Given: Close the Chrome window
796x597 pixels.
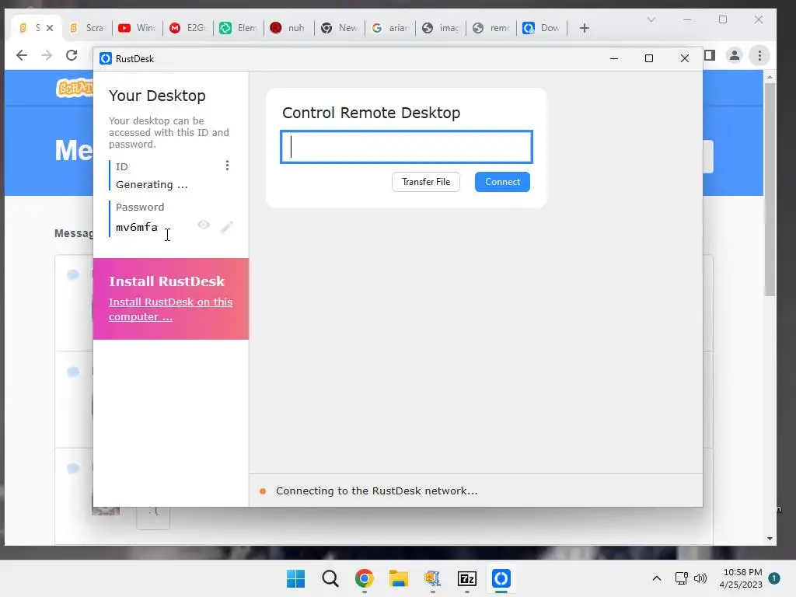Looking at the screenshot, I should click(x=759, y=19).
